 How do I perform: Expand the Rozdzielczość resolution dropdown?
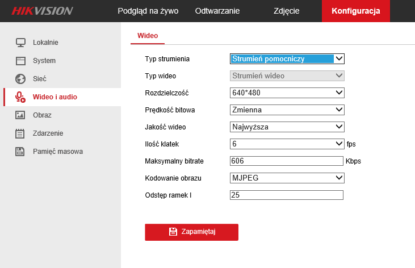pos(287,93)
